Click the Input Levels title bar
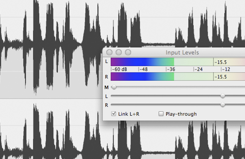The height and width of the screenshot is (159, 245). click(182, 53)
